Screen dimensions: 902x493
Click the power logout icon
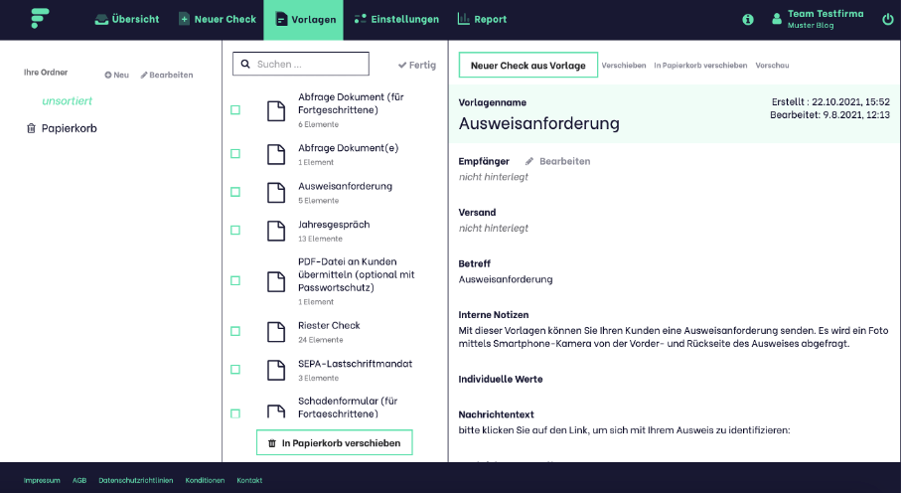(x=887, y=19)
